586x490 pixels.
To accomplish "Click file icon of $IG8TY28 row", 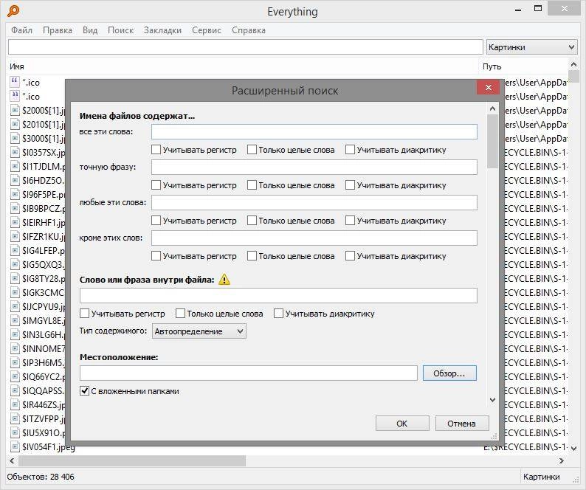I will click(15, 278).
